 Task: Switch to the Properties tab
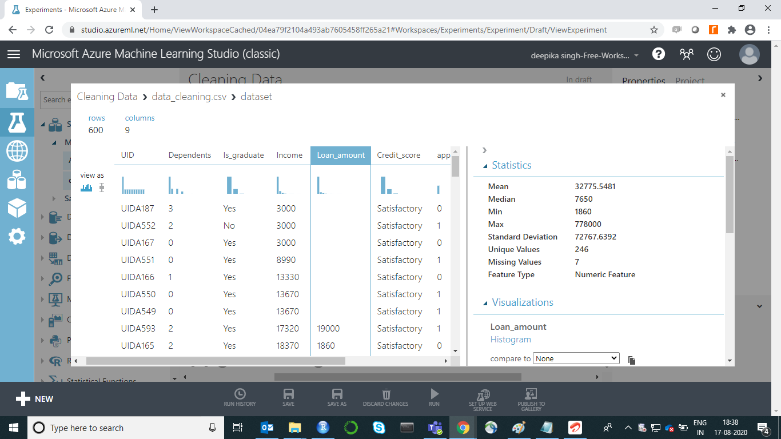tap(644, 81)
